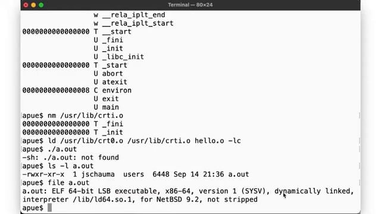Click the 'U atexit' symbol line
The height and width of the screenshot is (214, 381).
(x=110, y=82)
